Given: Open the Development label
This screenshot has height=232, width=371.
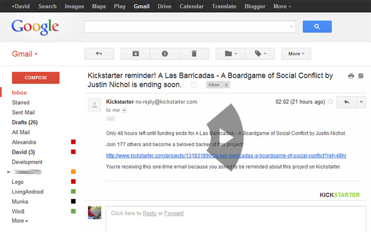Looking at the screenshot, I should pyautogui.click(x=27, y=162).
